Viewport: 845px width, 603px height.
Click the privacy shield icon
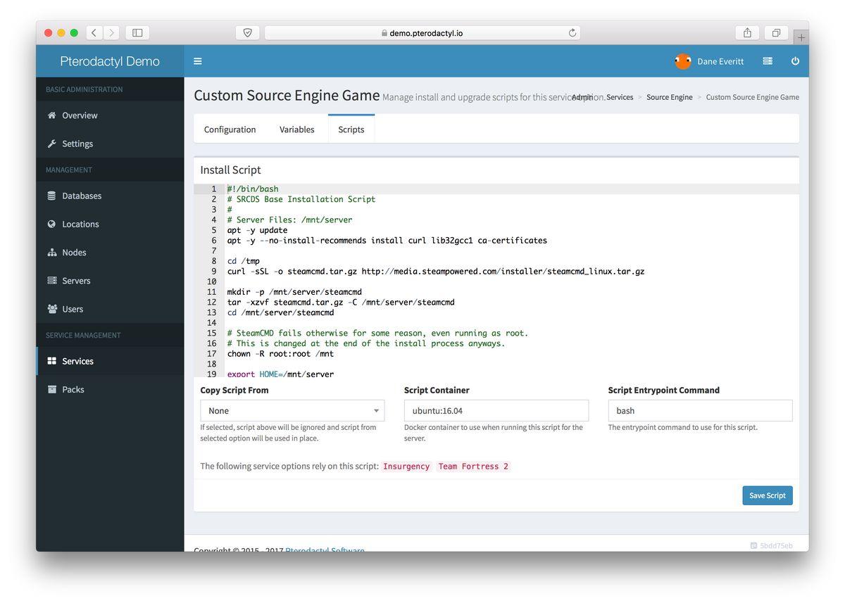[x=247, y=32]
